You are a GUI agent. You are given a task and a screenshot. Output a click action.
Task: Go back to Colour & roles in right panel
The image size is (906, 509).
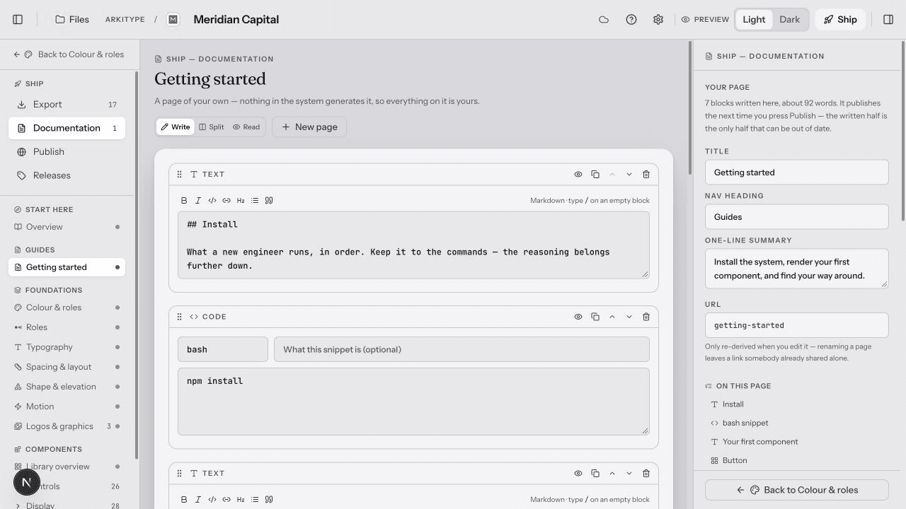pyautogui.click(x=796, y=490)
